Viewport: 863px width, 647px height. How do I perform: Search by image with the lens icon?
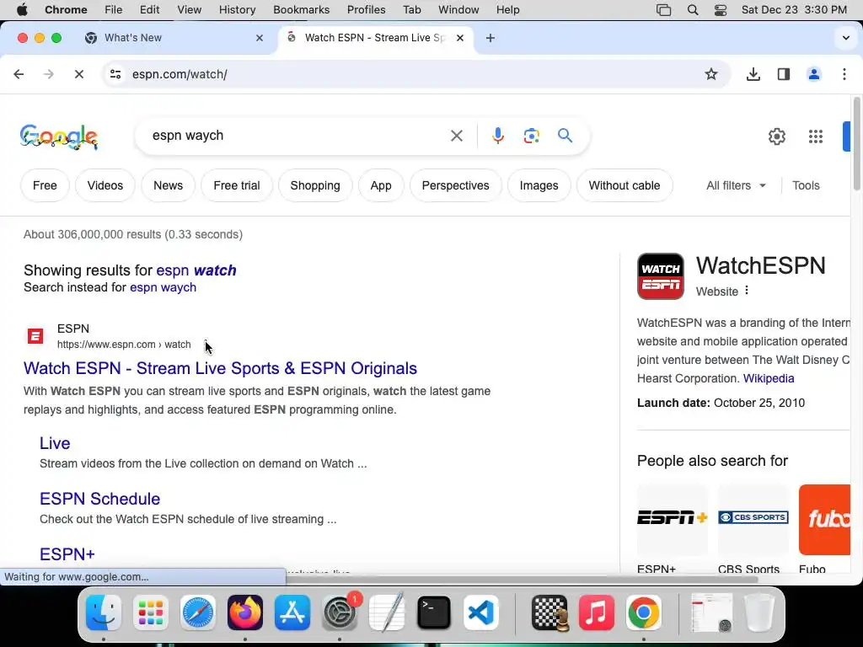(531, 136)
